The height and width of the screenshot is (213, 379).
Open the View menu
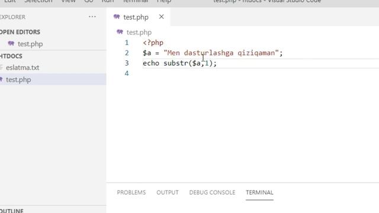coord(69,1)
